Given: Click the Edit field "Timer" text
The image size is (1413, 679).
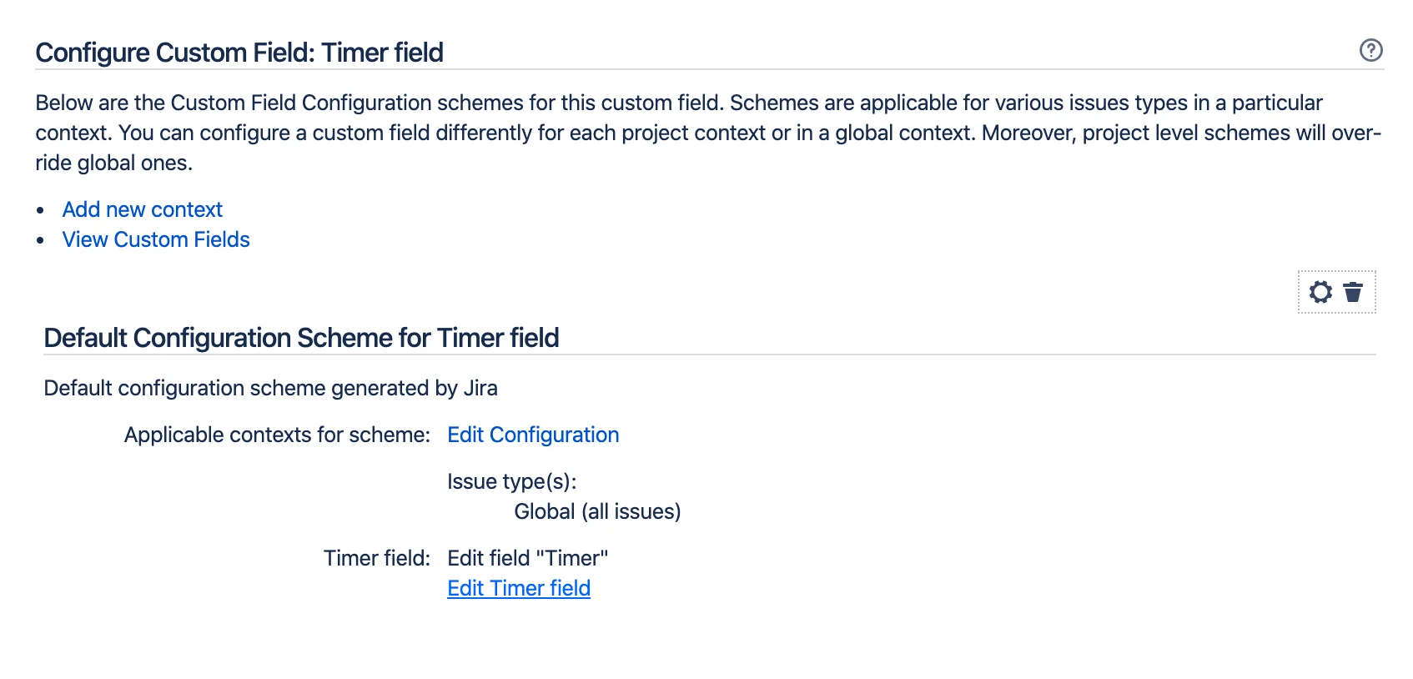Looking at the screenshot, I should tap(528, 558).
